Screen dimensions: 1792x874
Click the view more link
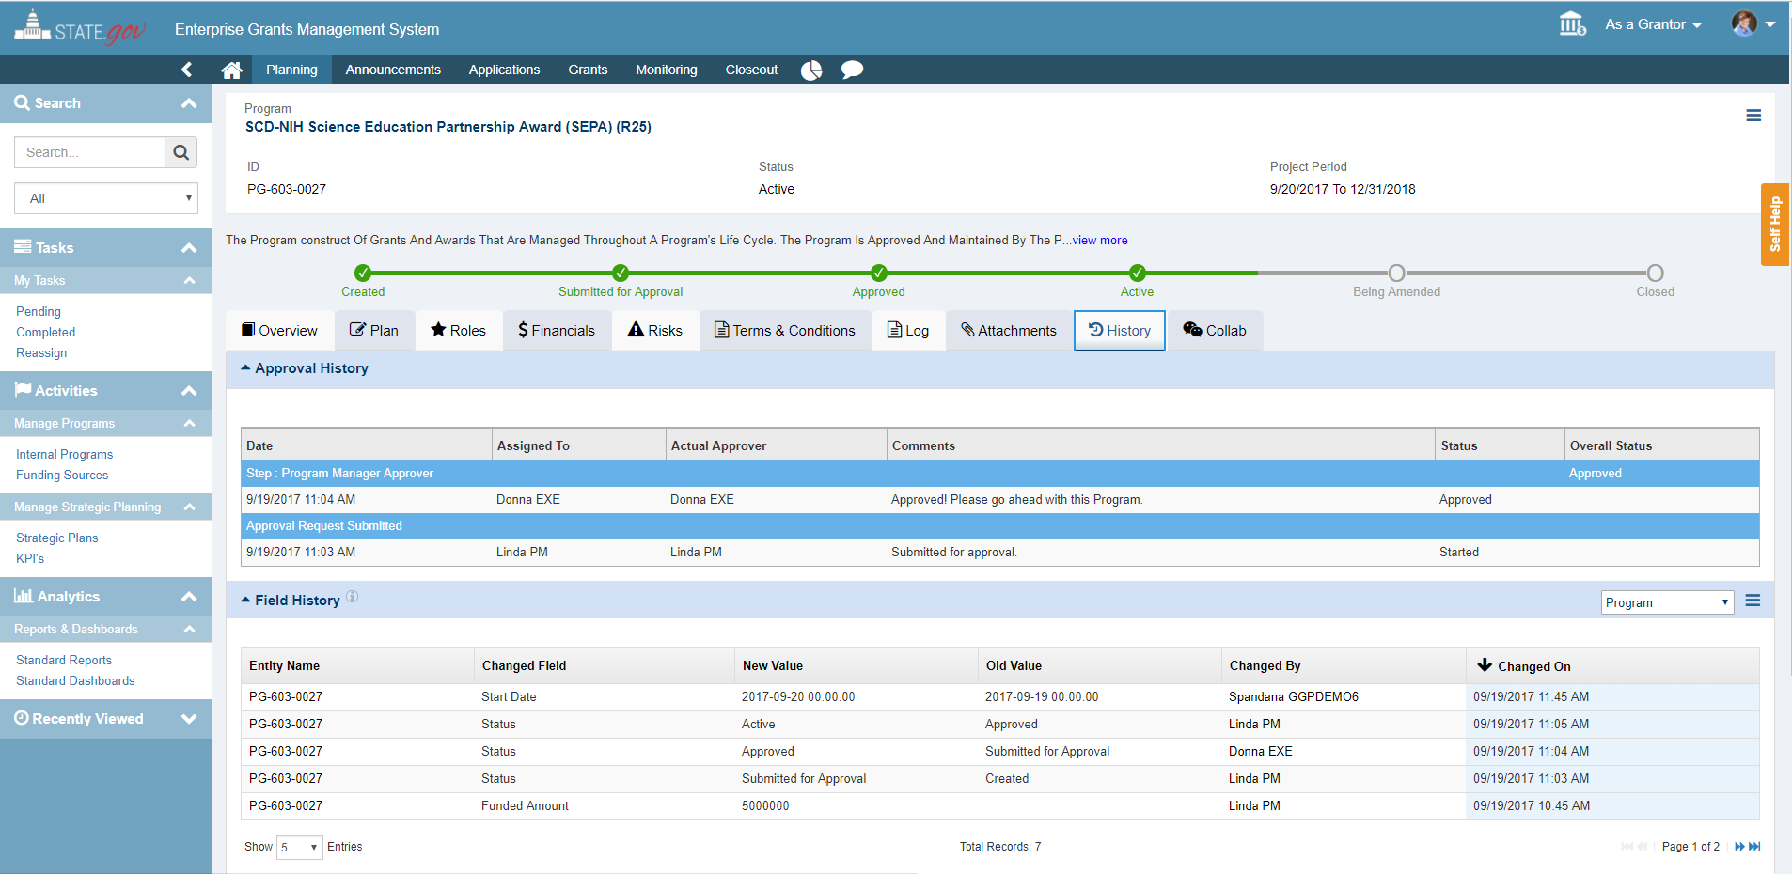[1100, 241]
